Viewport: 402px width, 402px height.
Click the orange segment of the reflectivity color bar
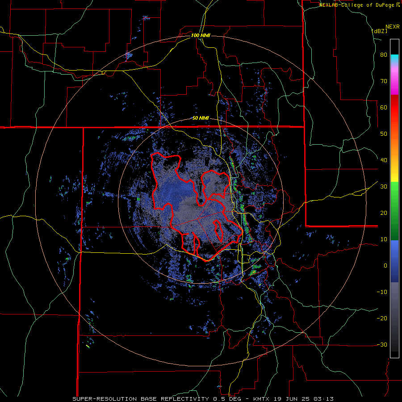click(394, 148)
